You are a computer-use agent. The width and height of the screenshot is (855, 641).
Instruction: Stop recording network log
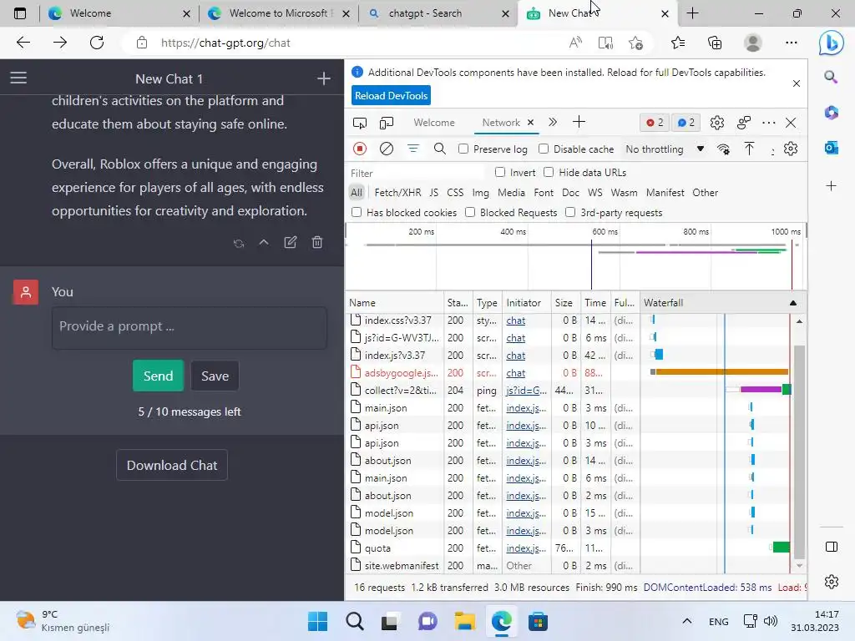(x=360, y=149)
